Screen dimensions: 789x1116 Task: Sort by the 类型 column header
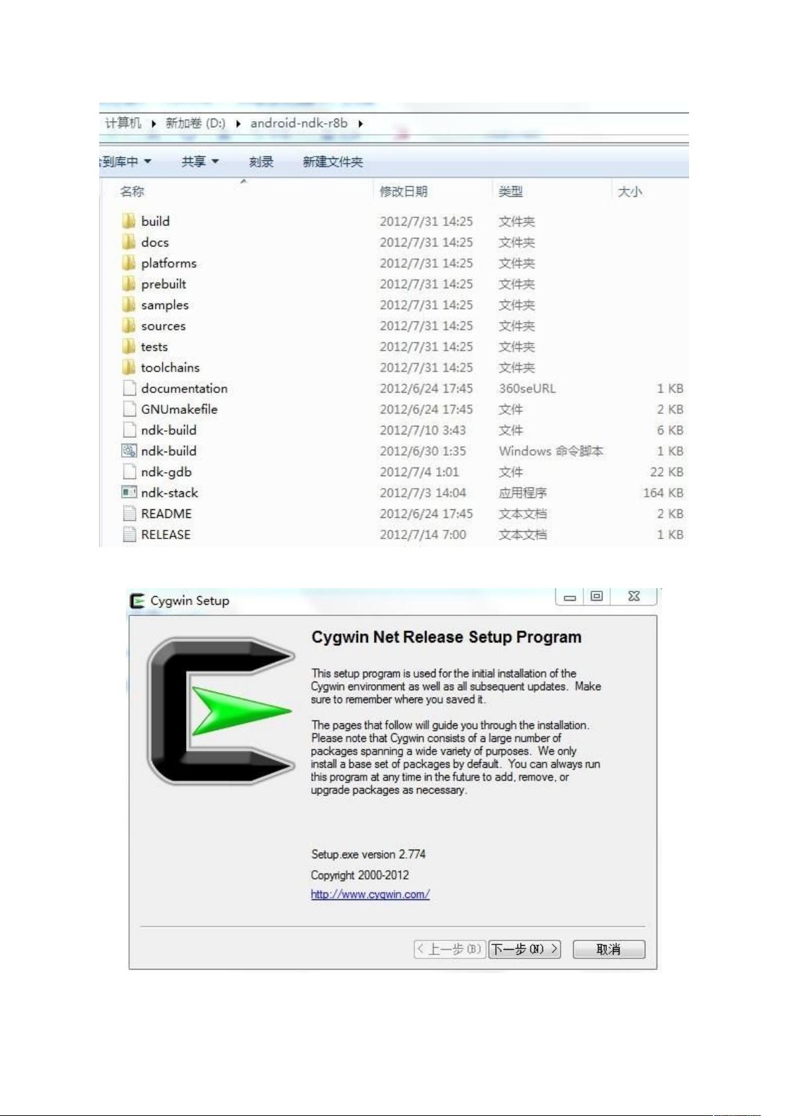(x=510, y=191)
